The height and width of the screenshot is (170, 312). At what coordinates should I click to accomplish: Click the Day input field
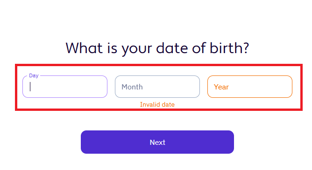[x=65, y=87]
